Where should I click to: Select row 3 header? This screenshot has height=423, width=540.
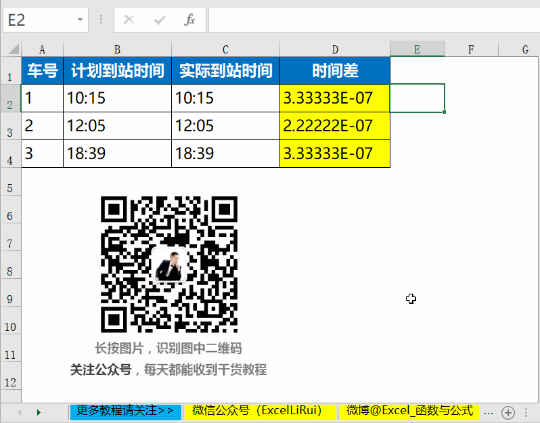[x=10, y=126]
